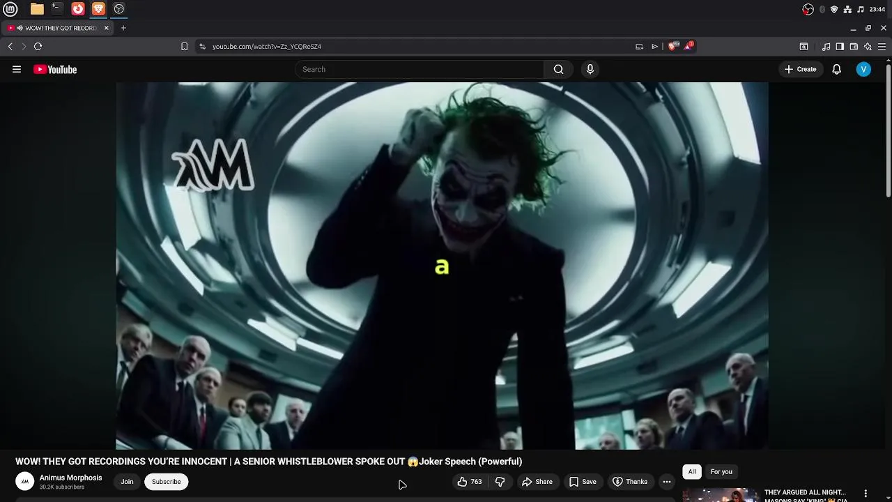The image size is (892, 502).
Task: Open Animus Morphosis channel avatar
Action: click(24, 482)
